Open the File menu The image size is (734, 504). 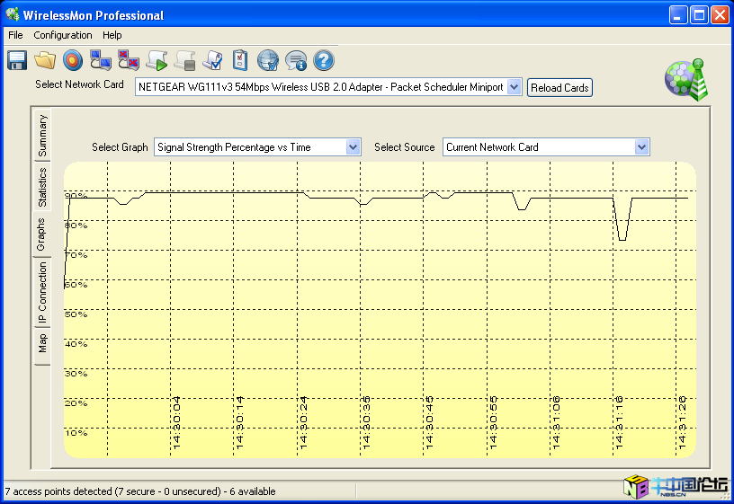[x=15, y=35]
